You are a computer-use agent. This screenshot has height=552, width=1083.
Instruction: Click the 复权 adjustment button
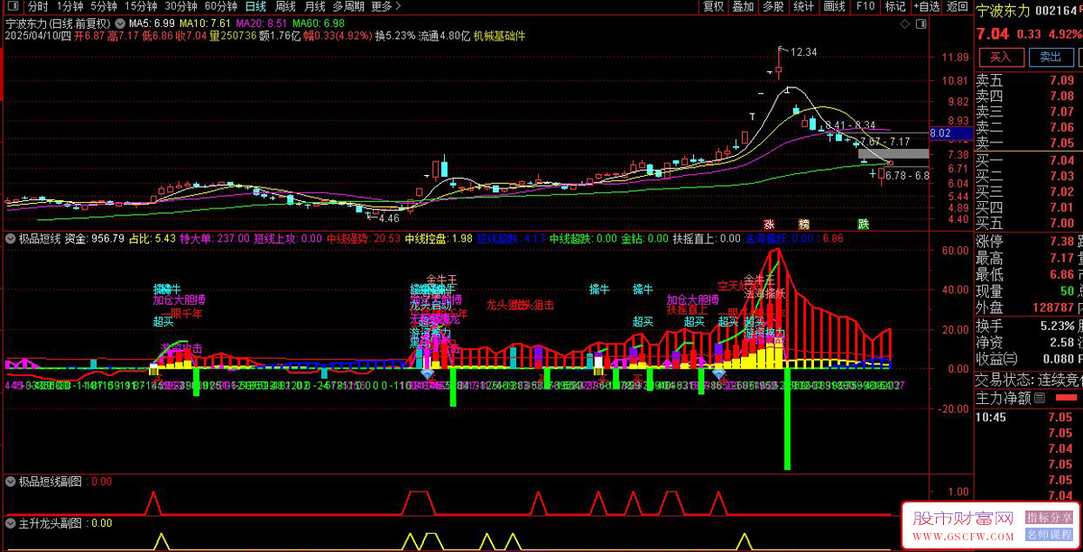pyautogui.click(x=713, y=6)
